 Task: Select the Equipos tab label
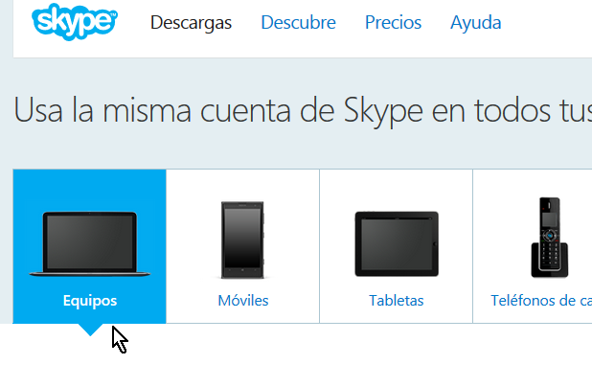tap(90, 301)
